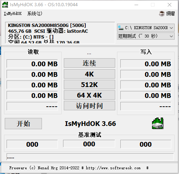The width and height of the screenshot is (179, 174).
Task: Click the http://www.softwareok.com footer link
Action: coord(113,168)
